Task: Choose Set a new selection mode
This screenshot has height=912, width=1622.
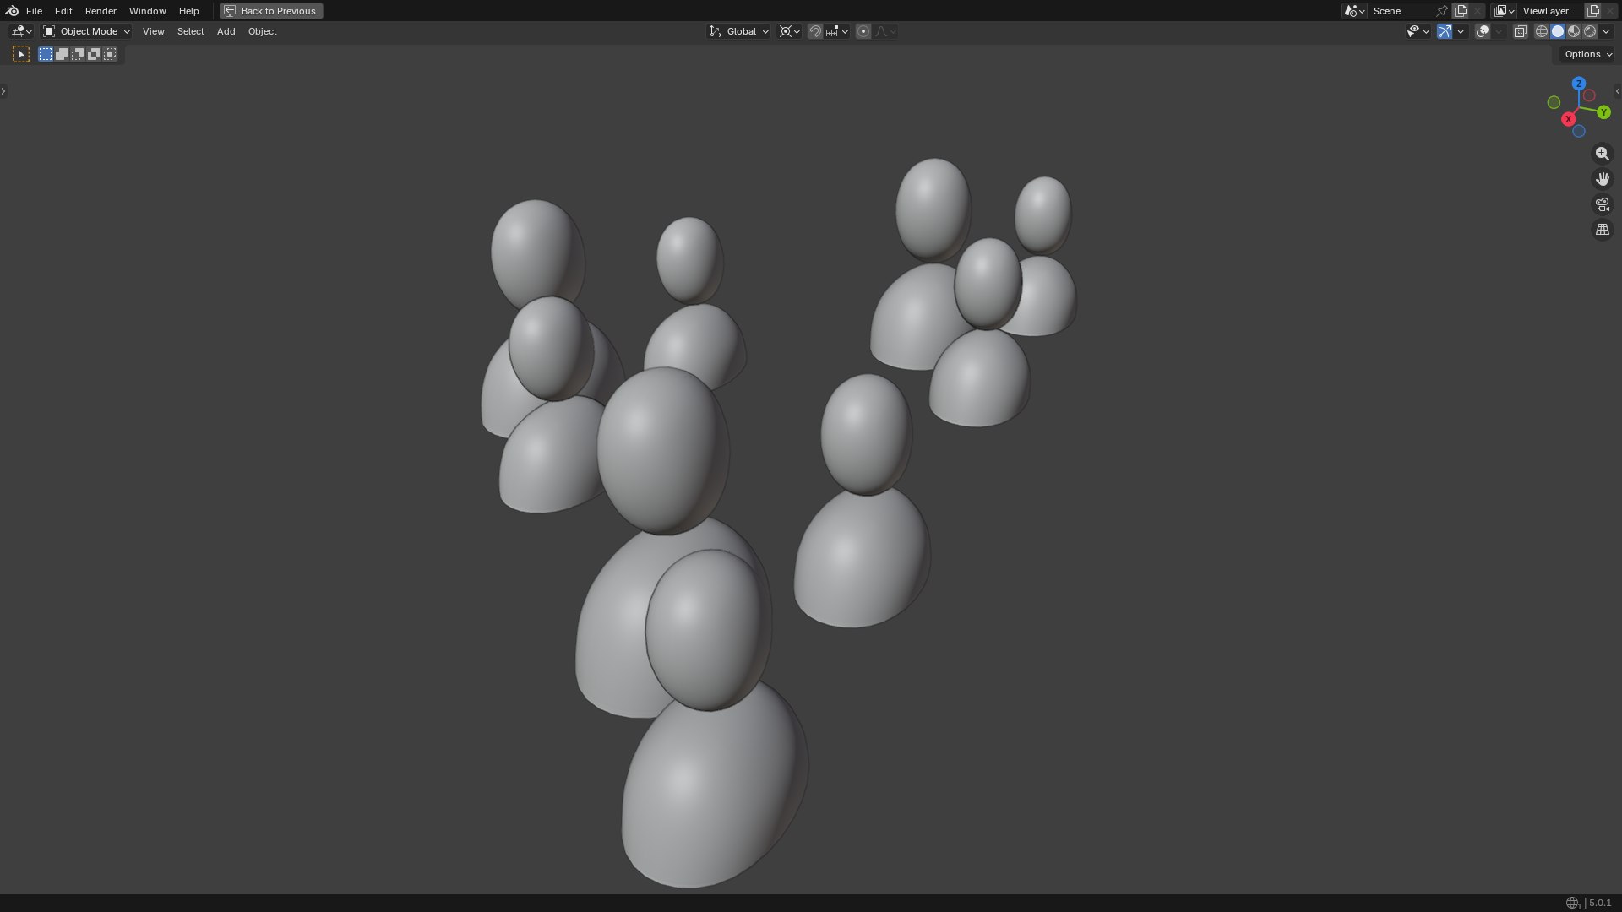Action: click(x=46, y=54)
